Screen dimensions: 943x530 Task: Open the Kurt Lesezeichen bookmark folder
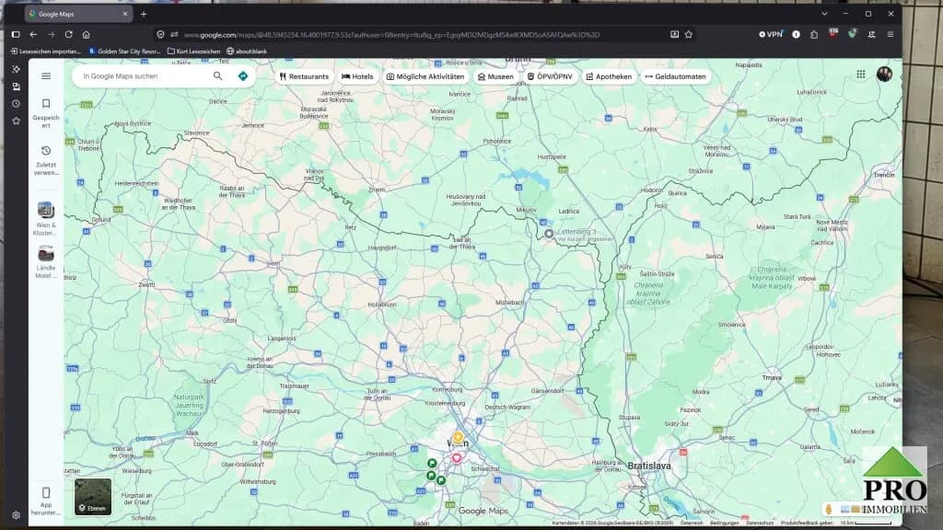(x=193, y=52)
